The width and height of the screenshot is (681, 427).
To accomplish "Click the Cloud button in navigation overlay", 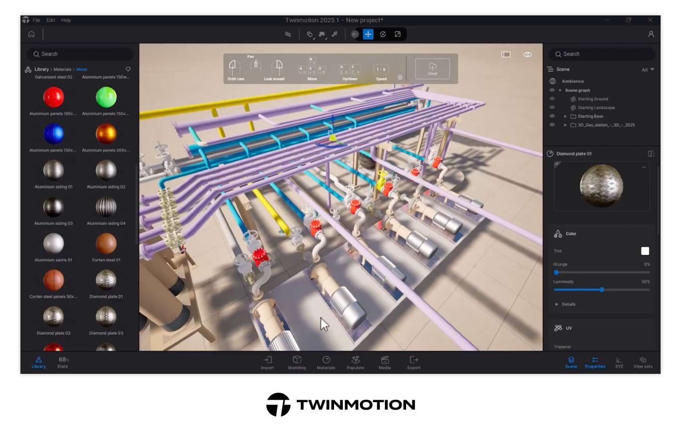I will click(432, 69).
